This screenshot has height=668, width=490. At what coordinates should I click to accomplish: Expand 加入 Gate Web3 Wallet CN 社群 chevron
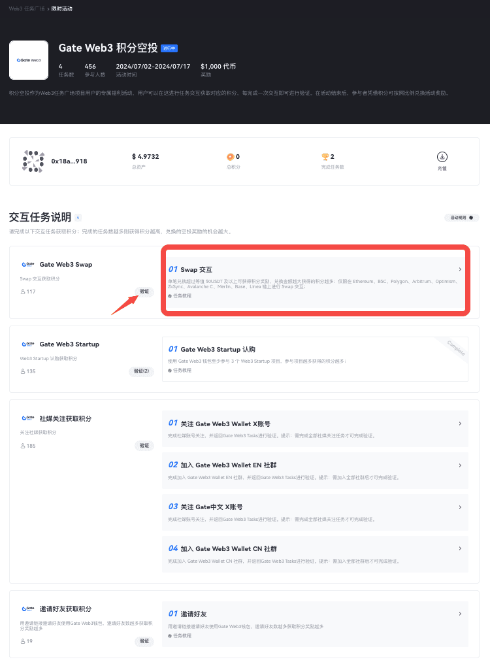coord(460,548)
